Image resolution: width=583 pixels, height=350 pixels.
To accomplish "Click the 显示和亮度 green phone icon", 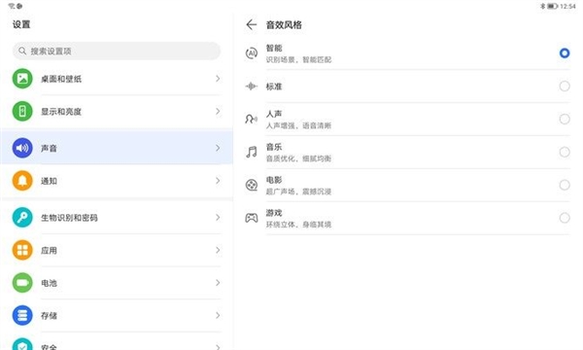I will click(22, 111).
